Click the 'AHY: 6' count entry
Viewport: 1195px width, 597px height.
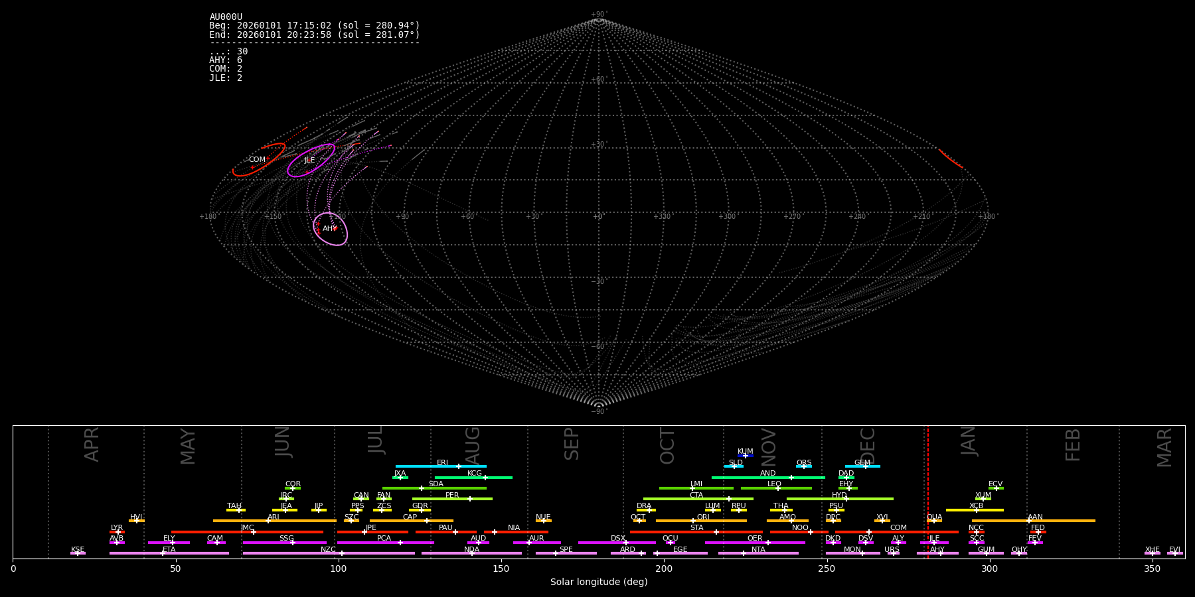226,60
